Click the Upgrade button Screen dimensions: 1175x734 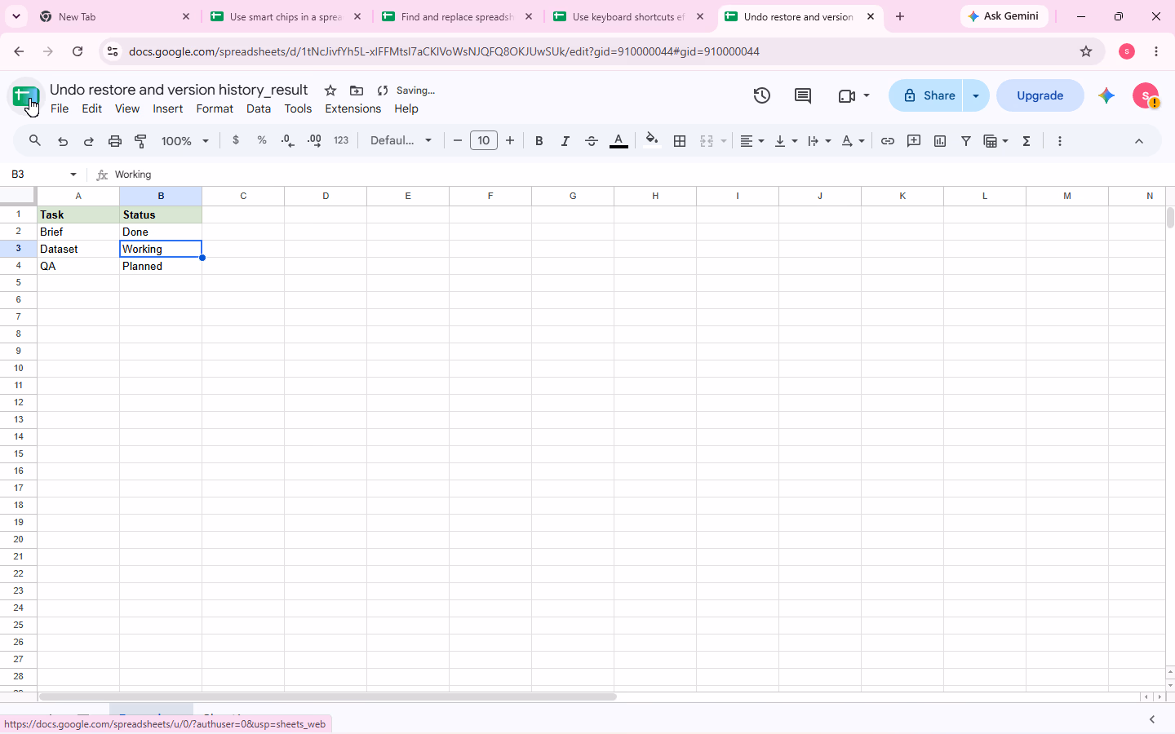pos(1040,95)
